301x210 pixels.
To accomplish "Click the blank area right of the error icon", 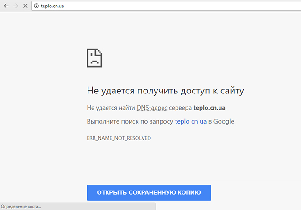I will (x=185, y=58).
